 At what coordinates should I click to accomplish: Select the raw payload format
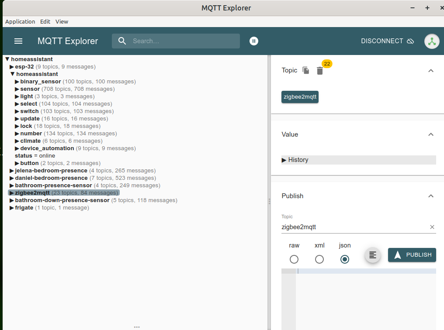tap(294, 259)
